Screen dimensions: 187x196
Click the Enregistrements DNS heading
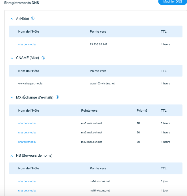pyautogui.click(x=22, y=3)
